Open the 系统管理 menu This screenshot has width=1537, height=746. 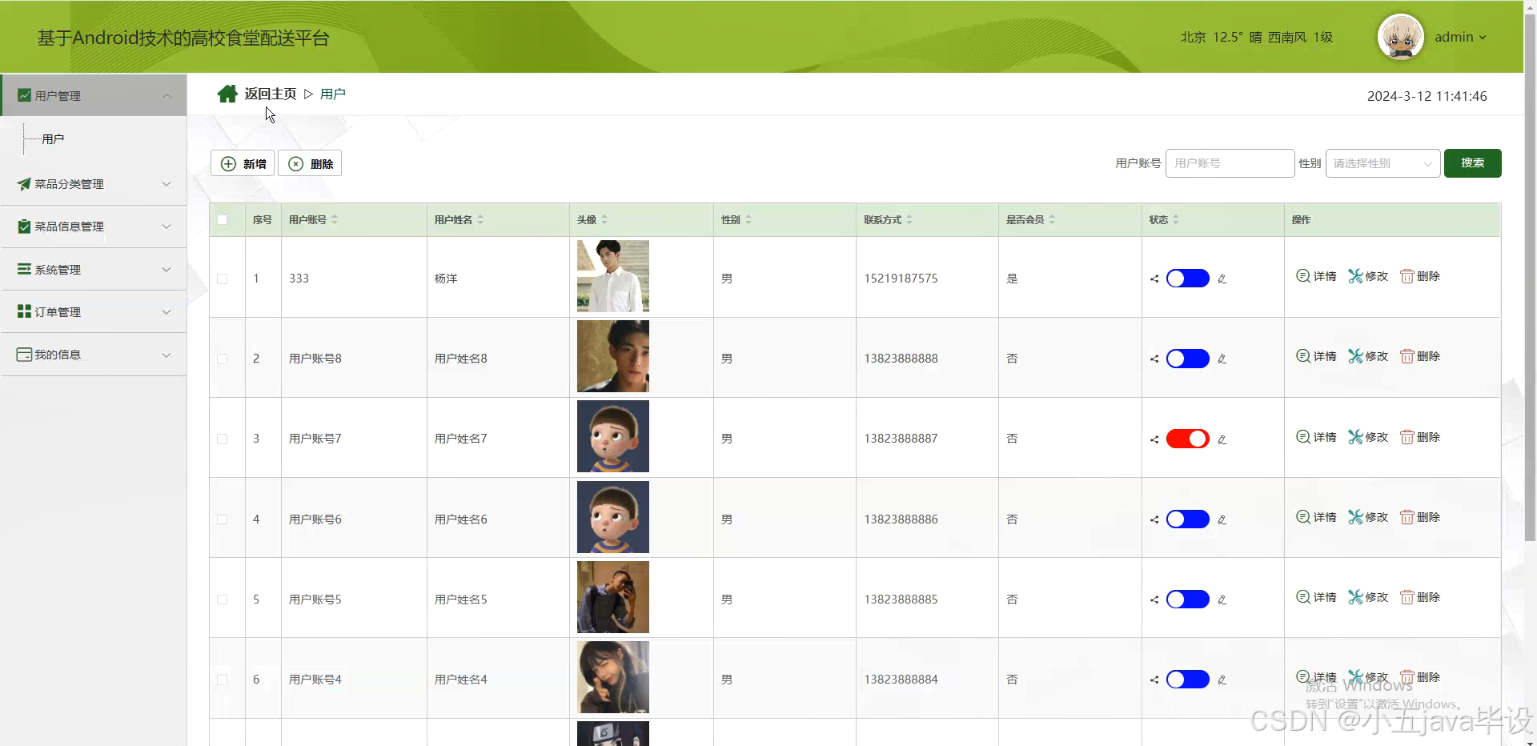tap(94, 270)
